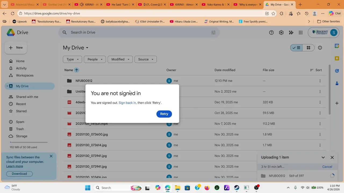
Task: Expand the My Drive title dropdown
Action: [x=87, y=48]
